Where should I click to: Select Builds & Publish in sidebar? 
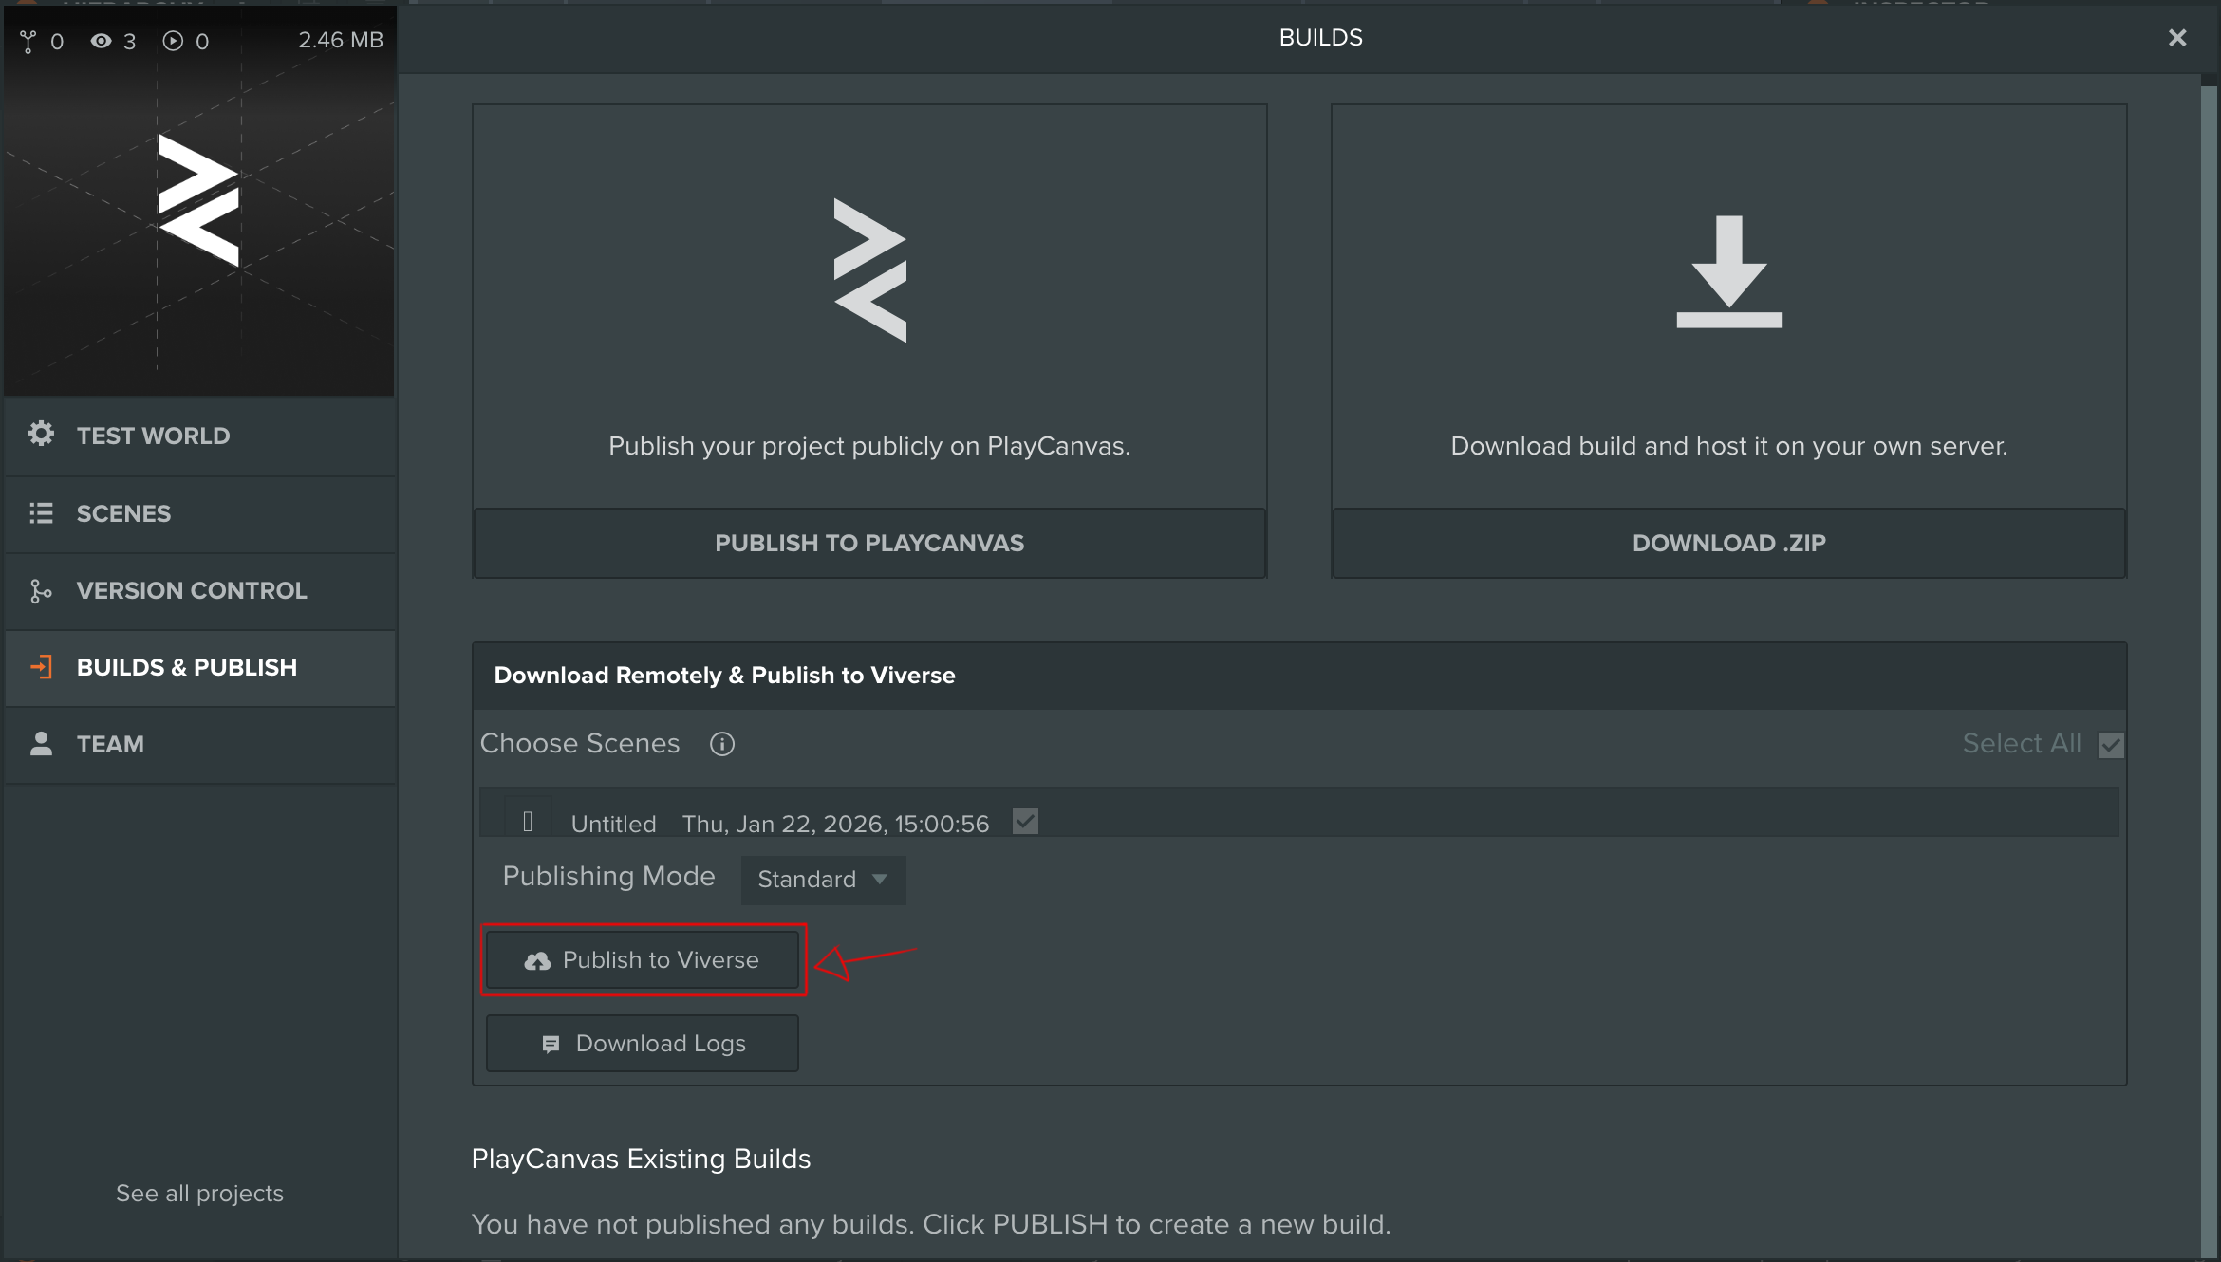point(186,667)
